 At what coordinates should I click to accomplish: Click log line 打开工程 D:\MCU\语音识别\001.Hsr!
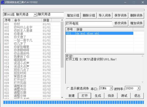[91, 59]
